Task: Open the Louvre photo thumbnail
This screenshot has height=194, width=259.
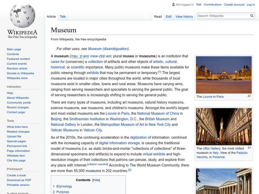Action: point(224,74)
